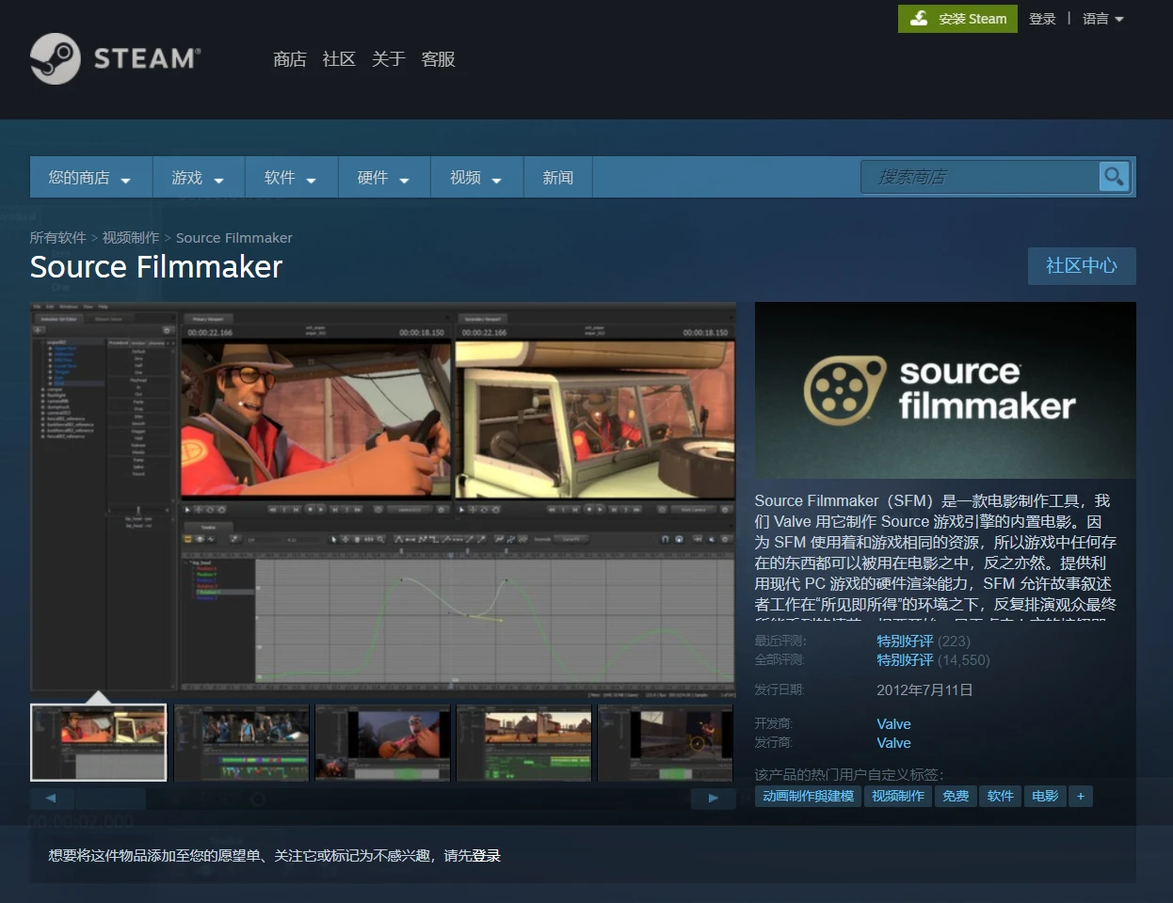The height and width of the screenshot is (903, 1173).
Task: Click the 电影 tag
Action: coord(1045,796)
